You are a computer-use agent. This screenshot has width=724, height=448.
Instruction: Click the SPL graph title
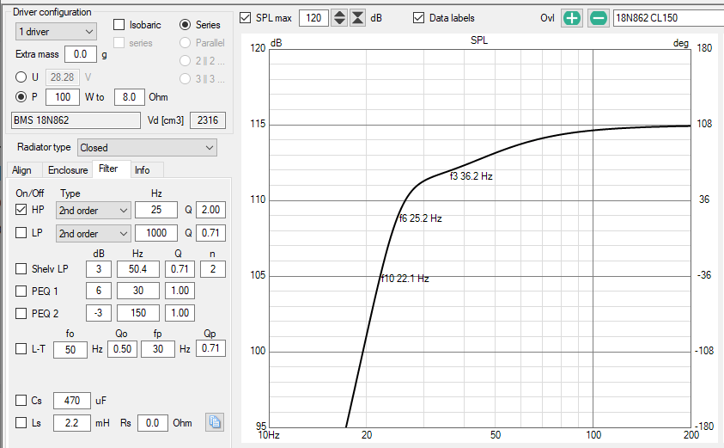pyautogui.click(x=479, y=40)
